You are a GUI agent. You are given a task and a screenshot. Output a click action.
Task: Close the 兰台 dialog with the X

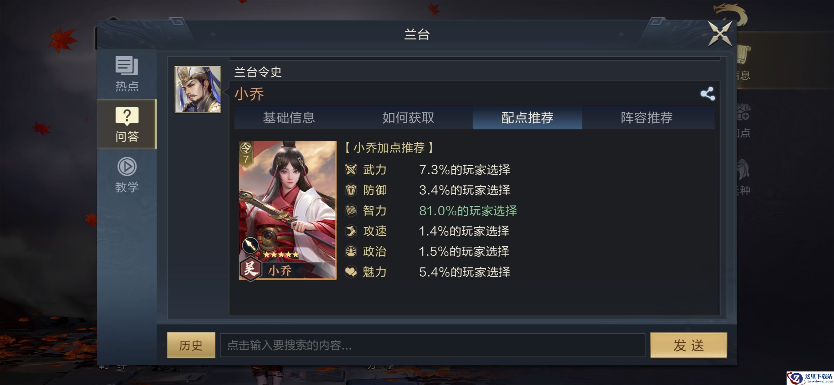point(720,34)
